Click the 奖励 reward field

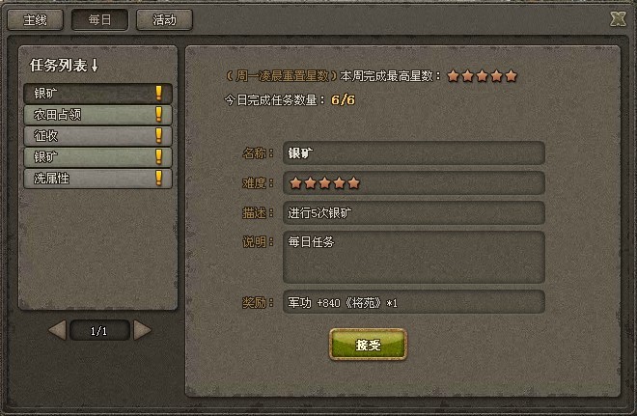[x=413, y=302]
